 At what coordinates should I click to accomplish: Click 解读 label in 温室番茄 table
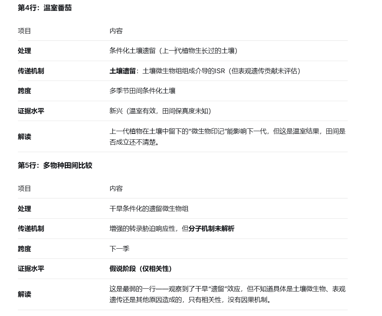(x=24, y=137)
